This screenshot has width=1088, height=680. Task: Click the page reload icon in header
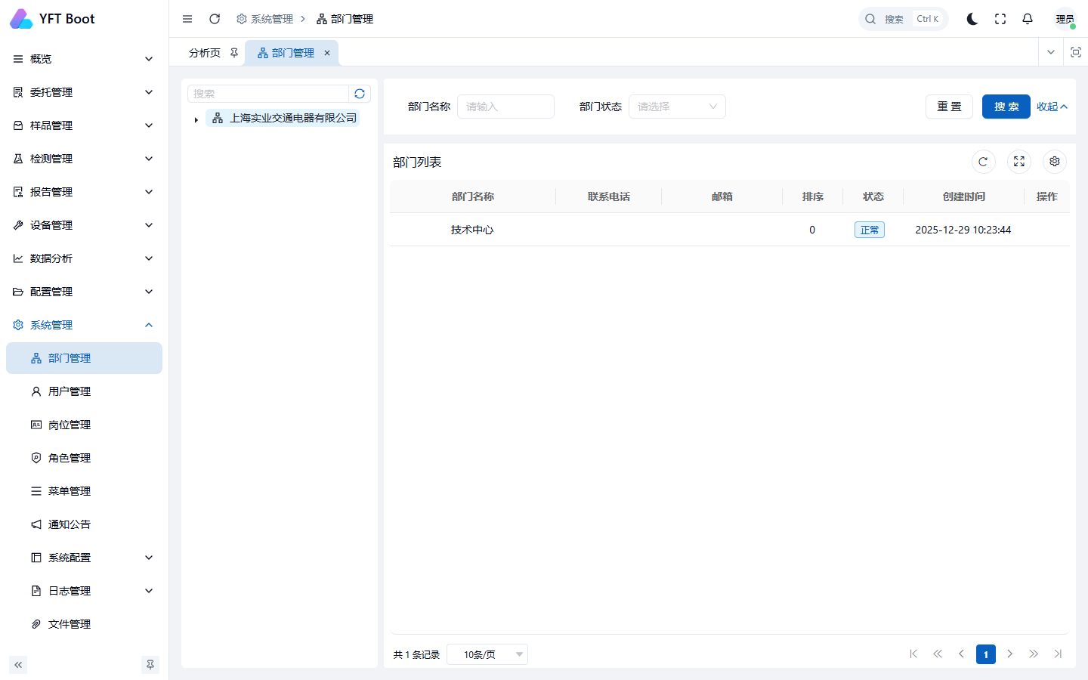pyautogui.click(x=215, y=19)
